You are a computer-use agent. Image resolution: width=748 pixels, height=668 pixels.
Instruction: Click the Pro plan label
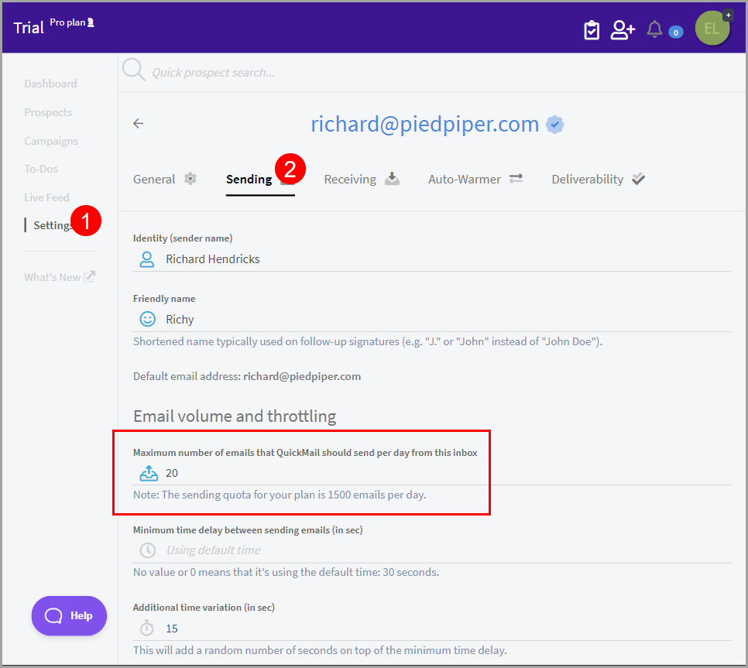click(67, 22)
